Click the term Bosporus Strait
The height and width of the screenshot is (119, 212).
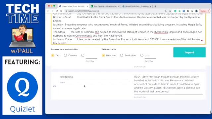(x=62, y=17)
